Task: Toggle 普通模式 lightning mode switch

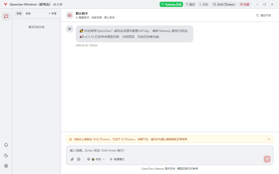Action: coord(117,159)
